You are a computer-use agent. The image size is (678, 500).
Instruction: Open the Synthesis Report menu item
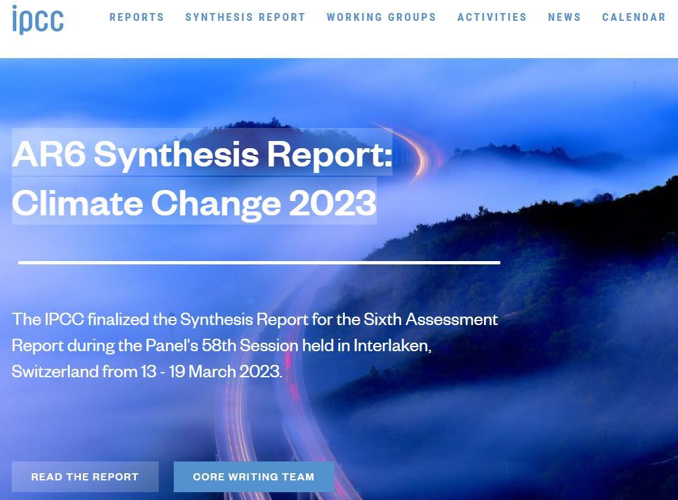tap(245, 17)
